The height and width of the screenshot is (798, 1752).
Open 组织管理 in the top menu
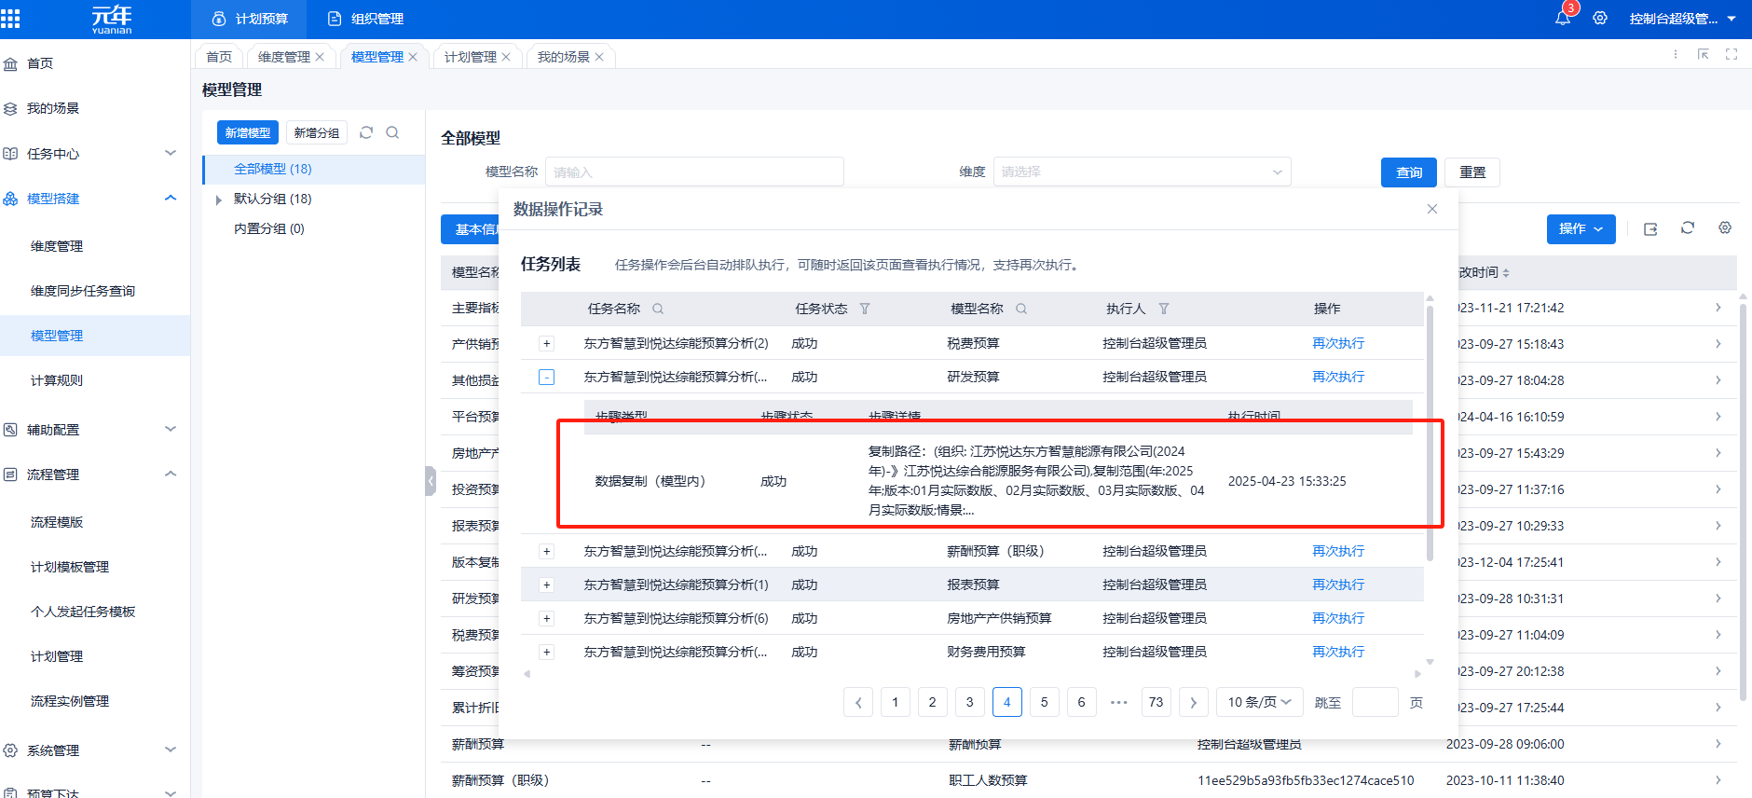pos(366,19)
